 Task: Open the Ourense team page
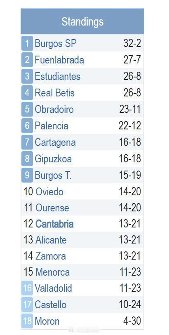52,208
